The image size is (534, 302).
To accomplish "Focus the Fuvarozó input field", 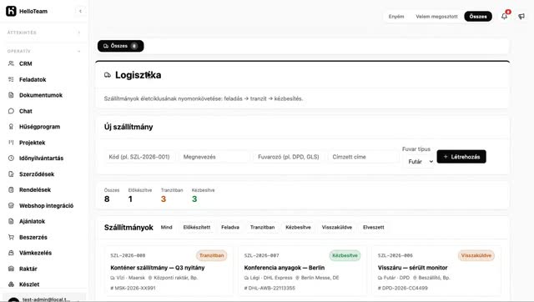I will pos(288,157).
